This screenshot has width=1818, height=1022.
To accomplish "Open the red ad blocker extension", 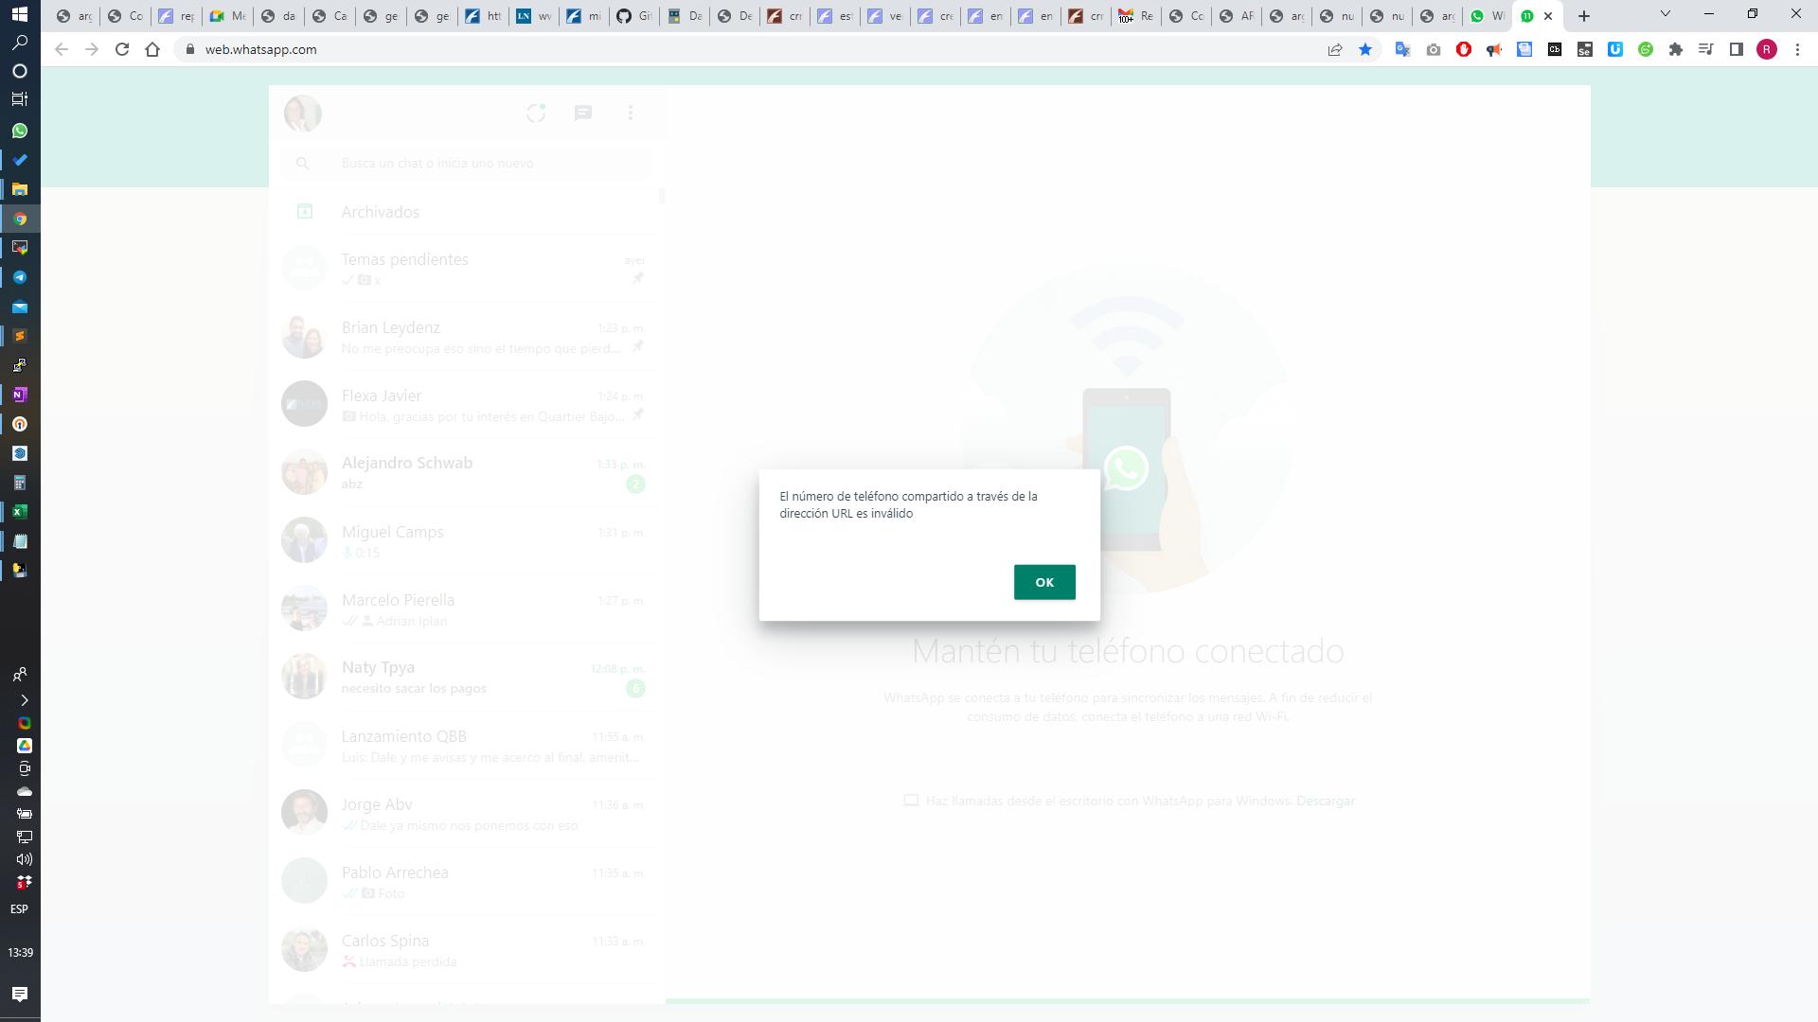I will click(1464, 49).
